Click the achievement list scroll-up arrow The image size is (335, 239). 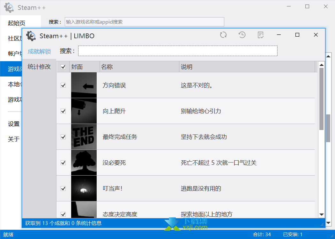coord(322,65)
